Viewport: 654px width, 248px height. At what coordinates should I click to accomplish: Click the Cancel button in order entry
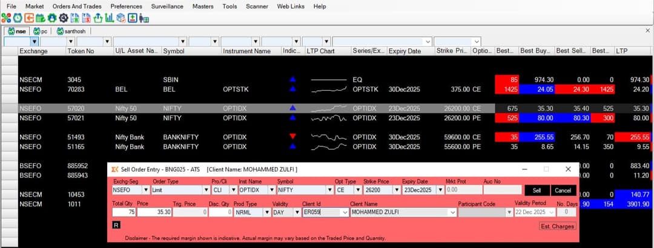pos(563,191)
